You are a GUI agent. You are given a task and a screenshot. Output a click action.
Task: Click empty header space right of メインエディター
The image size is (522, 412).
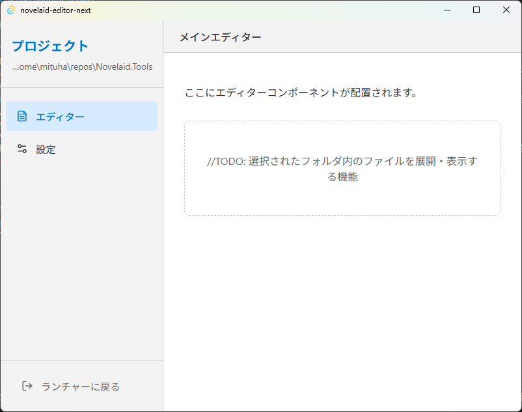click(x=391, y=37)
